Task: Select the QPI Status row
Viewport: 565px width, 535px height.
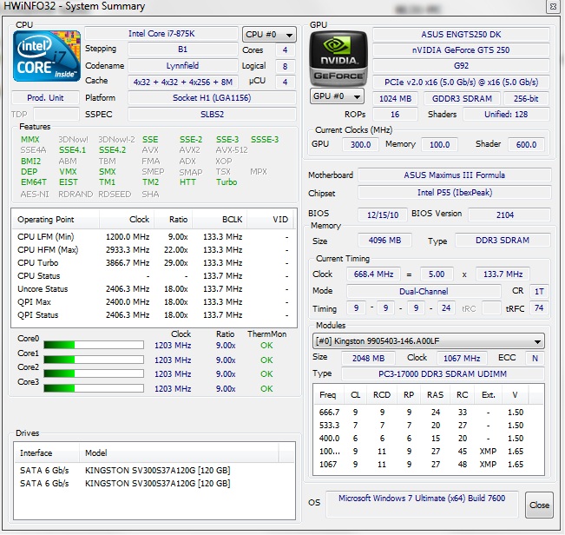Action: (154, 314)
